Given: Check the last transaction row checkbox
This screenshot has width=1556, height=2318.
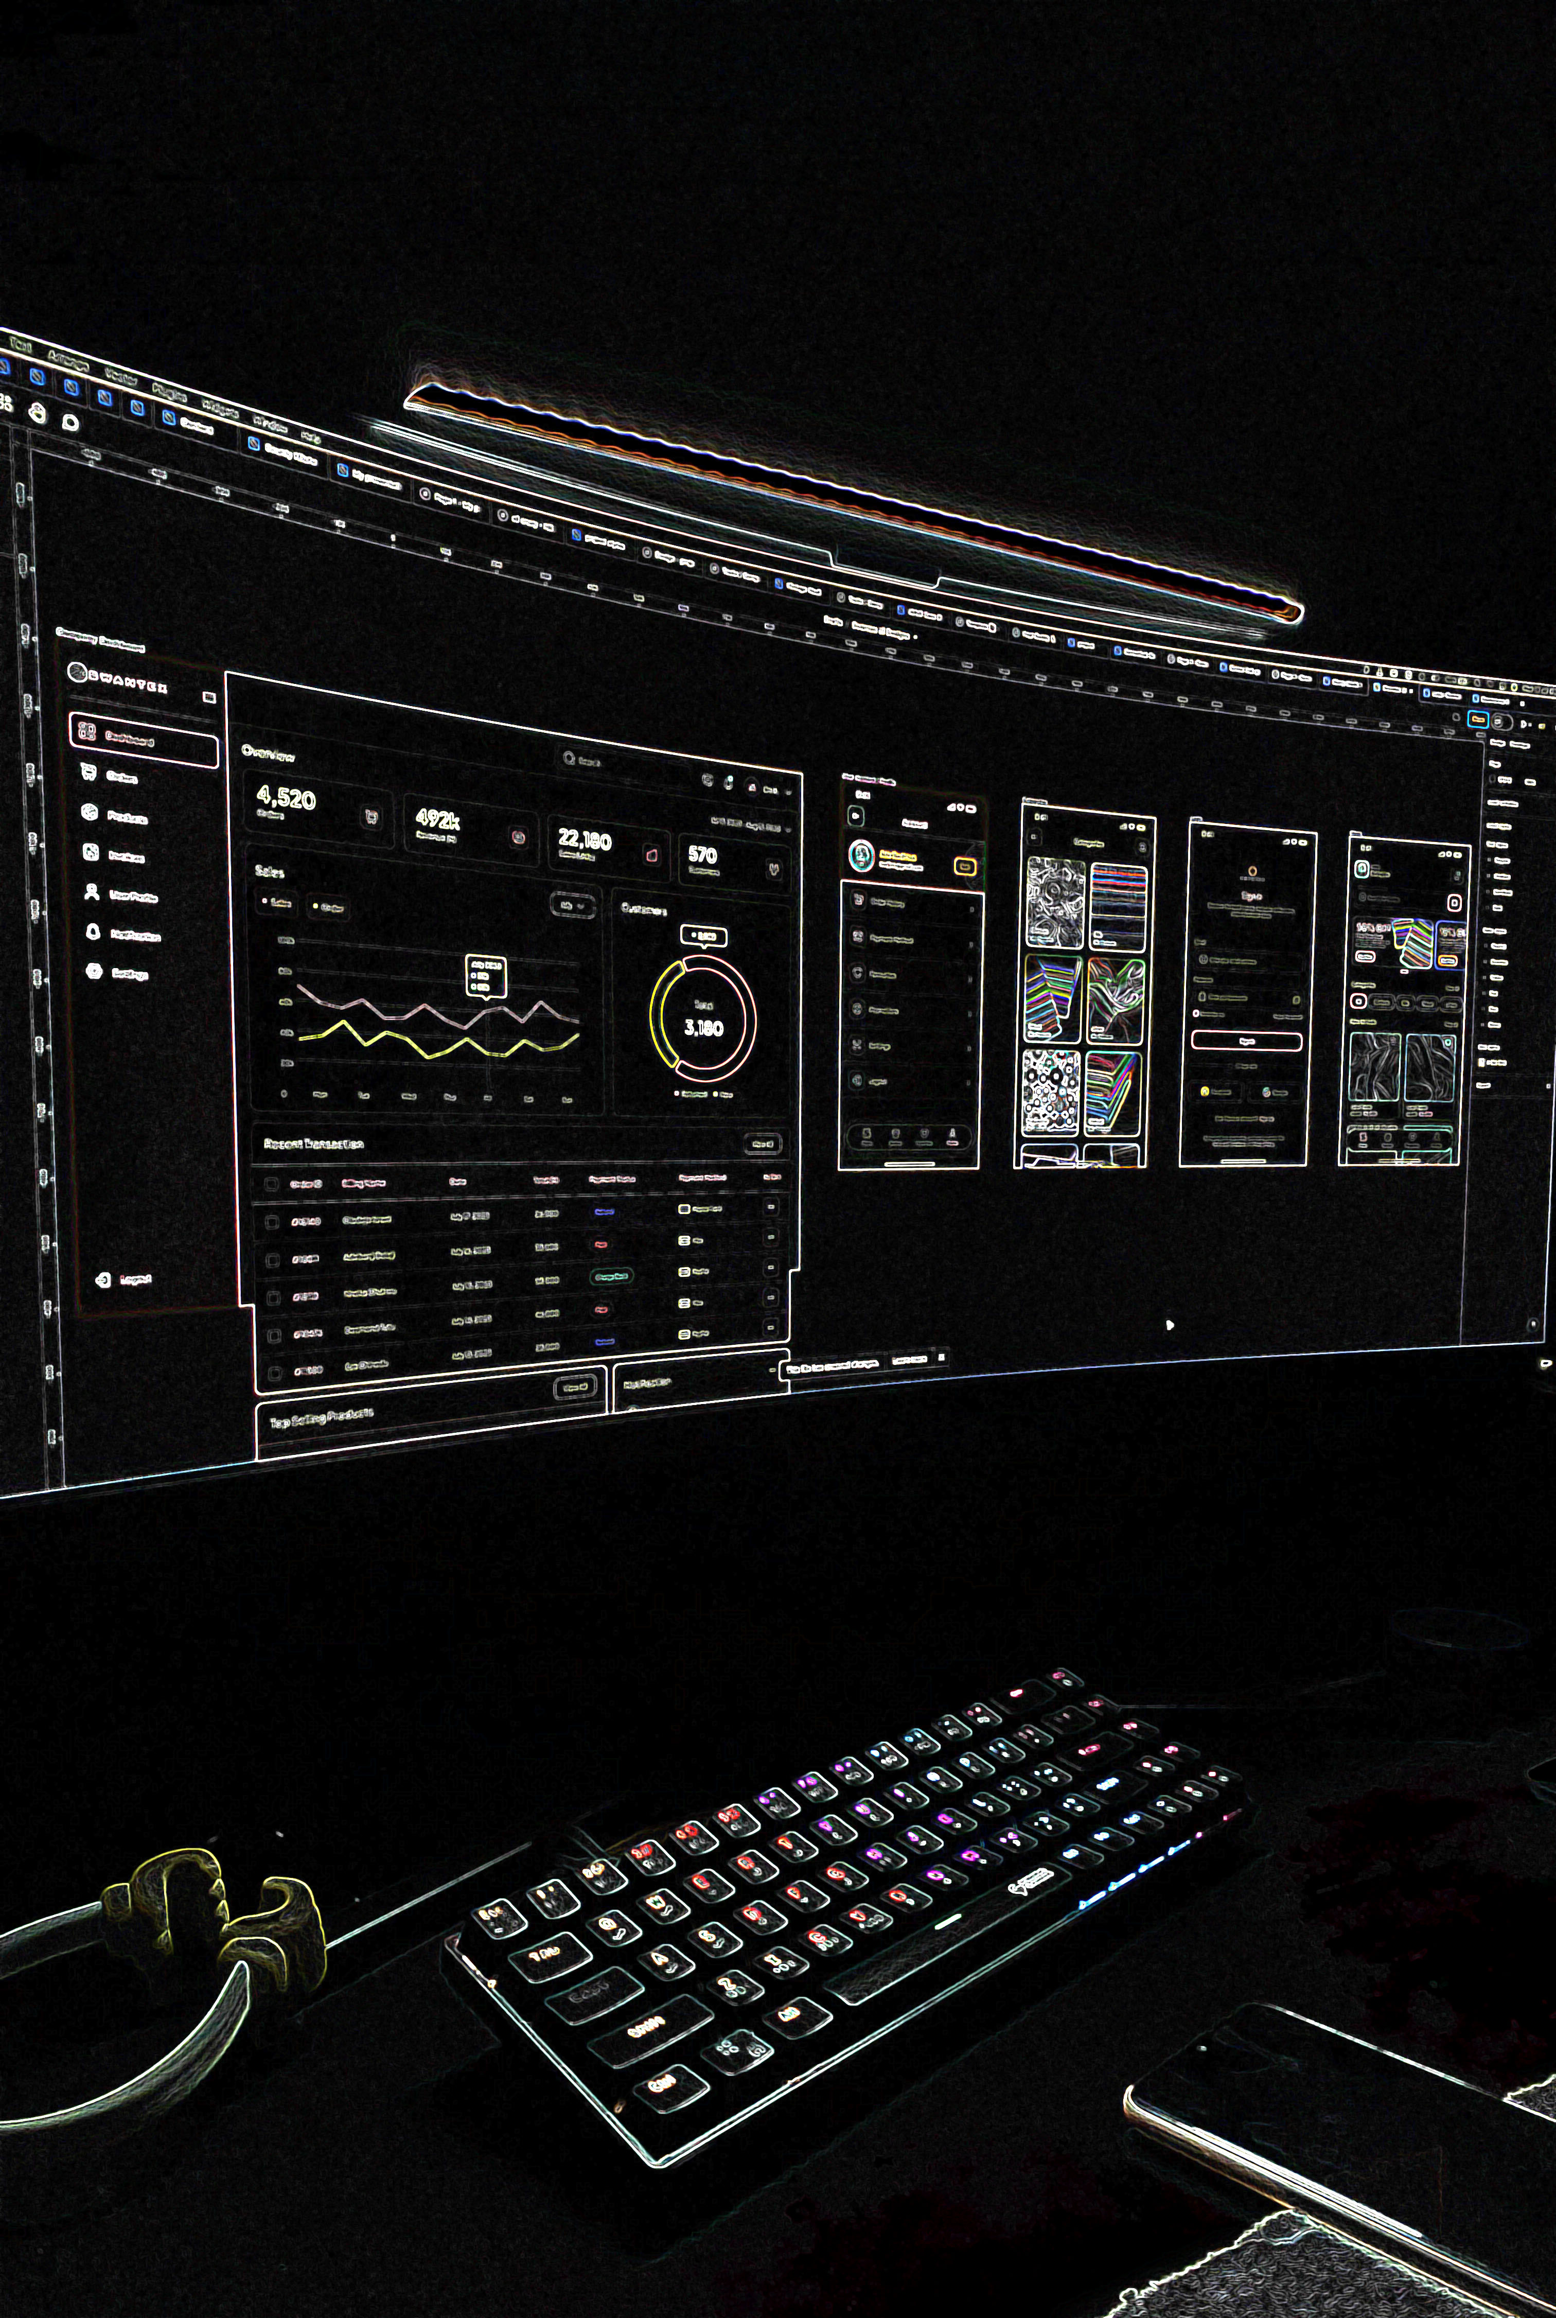Looking at the screenshot, I should (x=276, y=1373).
